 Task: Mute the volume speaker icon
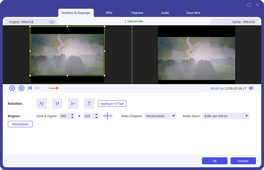pyautogui.click(x=251, y=88)
